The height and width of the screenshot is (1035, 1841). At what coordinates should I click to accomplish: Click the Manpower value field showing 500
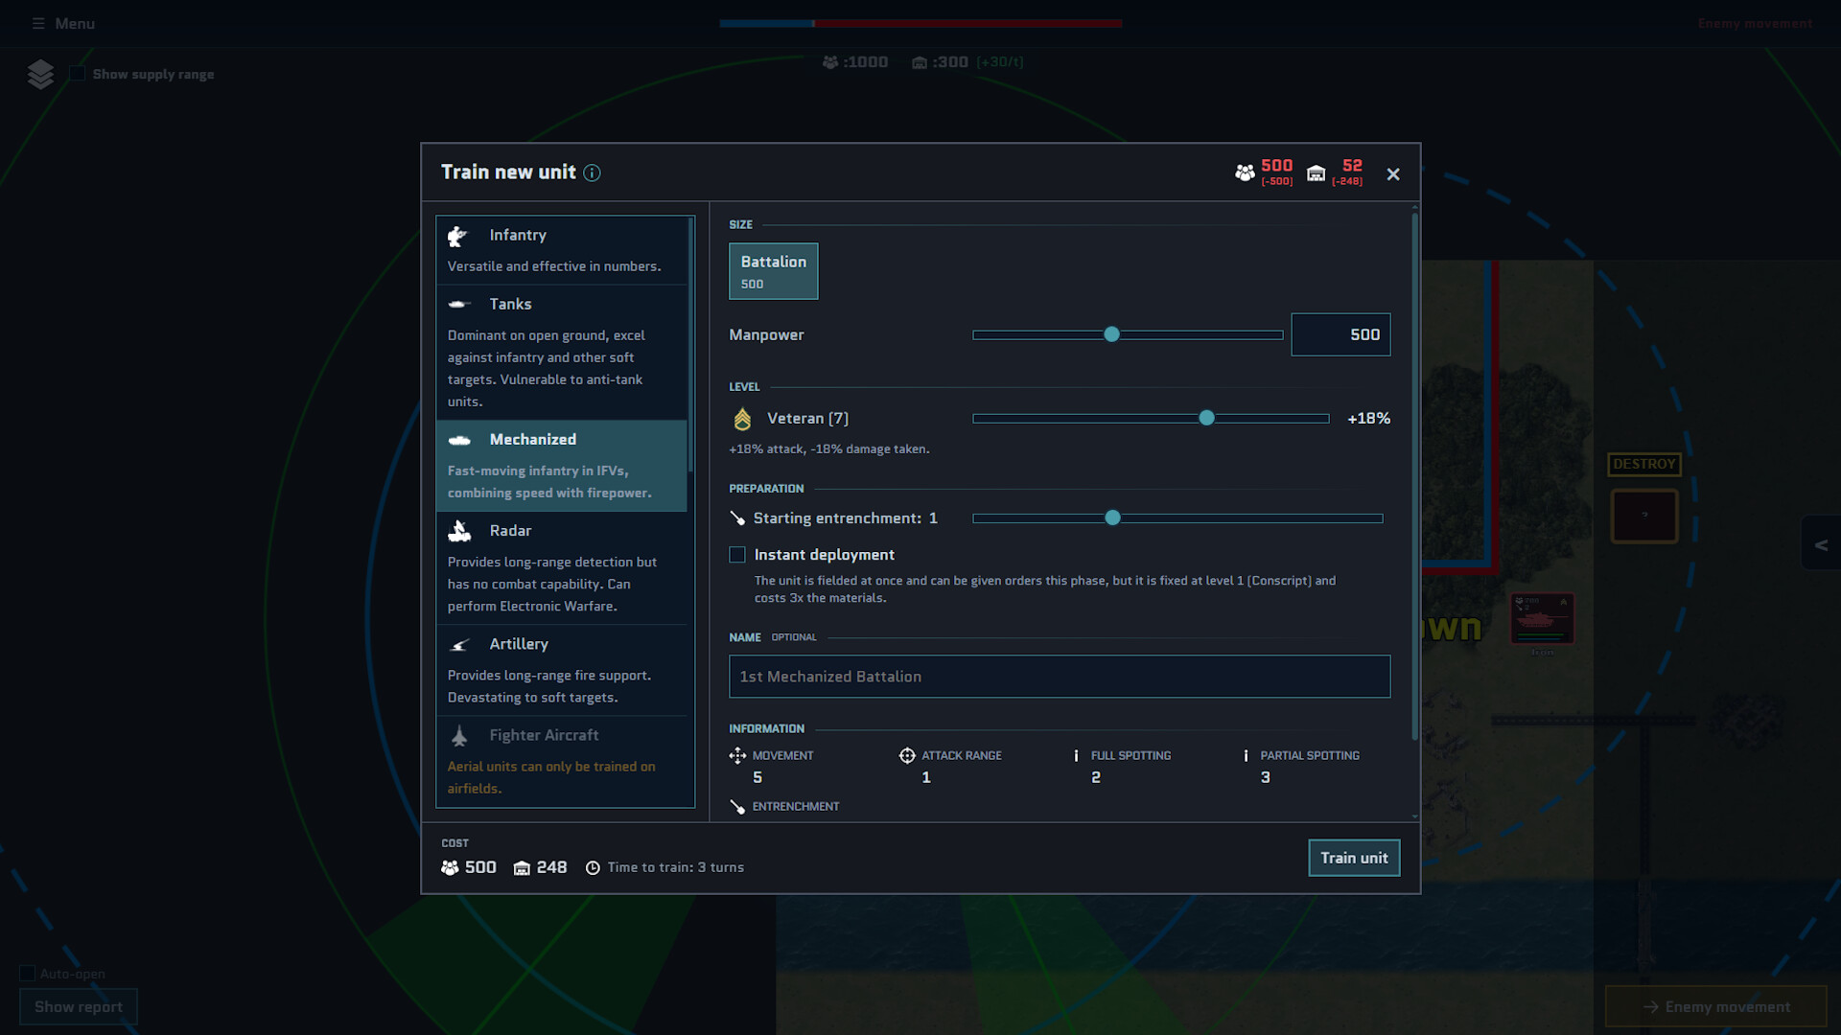[x=1340, y=334]
